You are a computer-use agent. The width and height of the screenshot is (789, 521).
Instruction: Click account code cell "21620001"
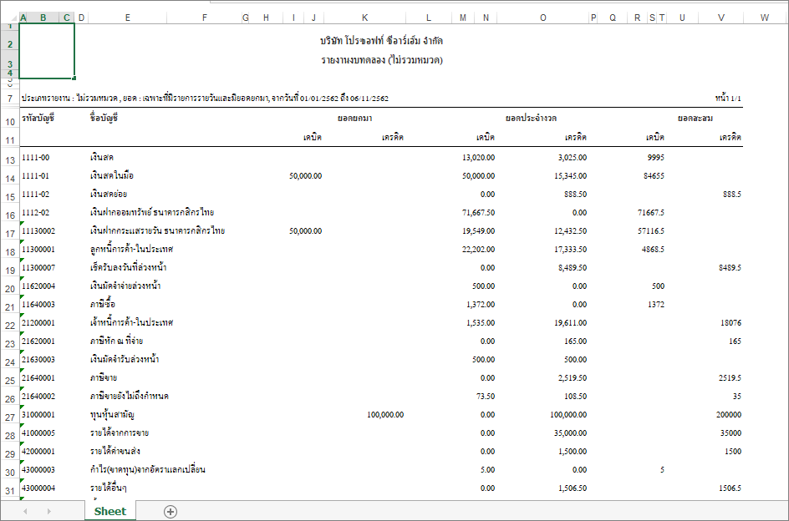(38, 341)
